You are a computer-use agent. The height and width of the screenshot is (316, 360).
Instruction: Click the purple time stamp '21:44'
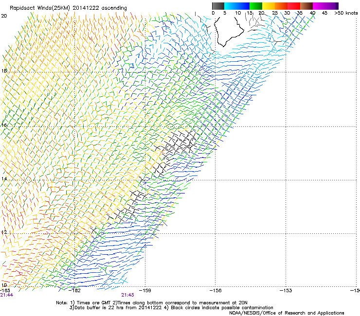[7, 295]
